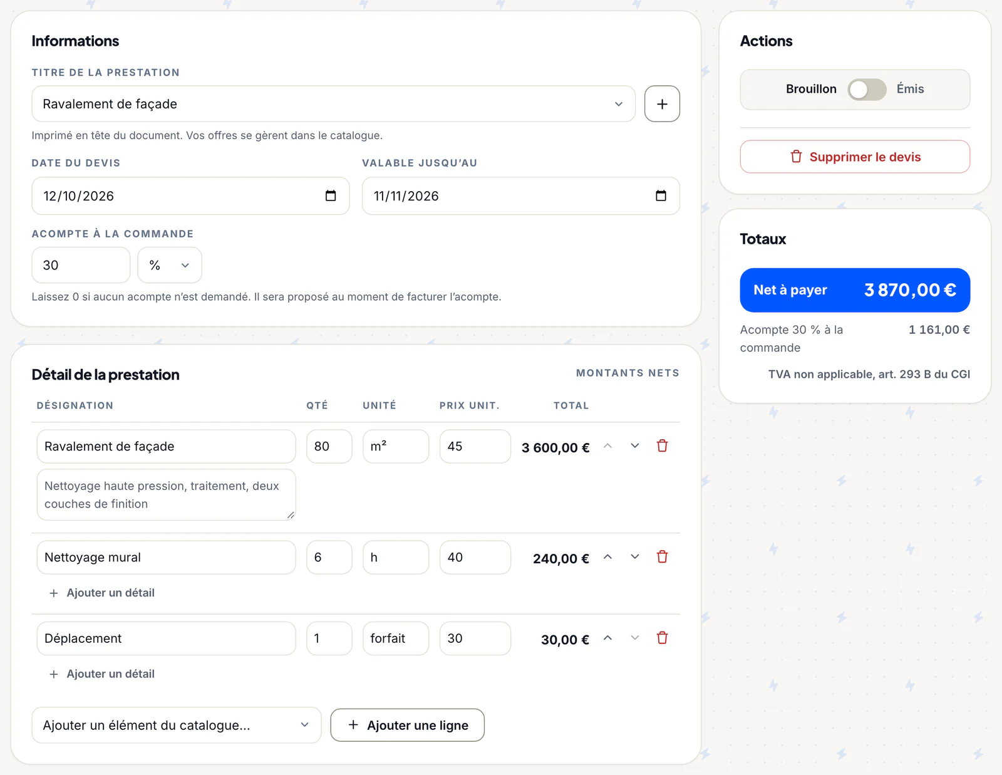
Task: Click the TVA non applicable notice
Action: 869,374
